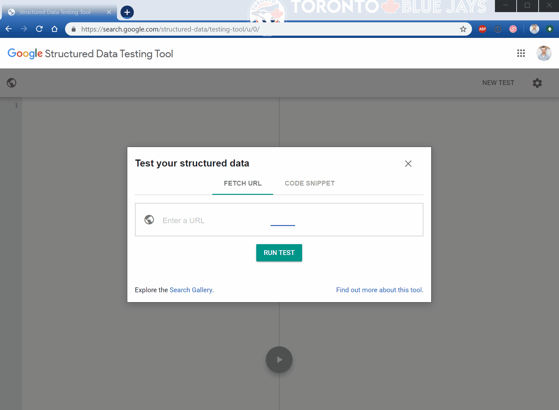Open a new browser tab

tap(127, 12)
